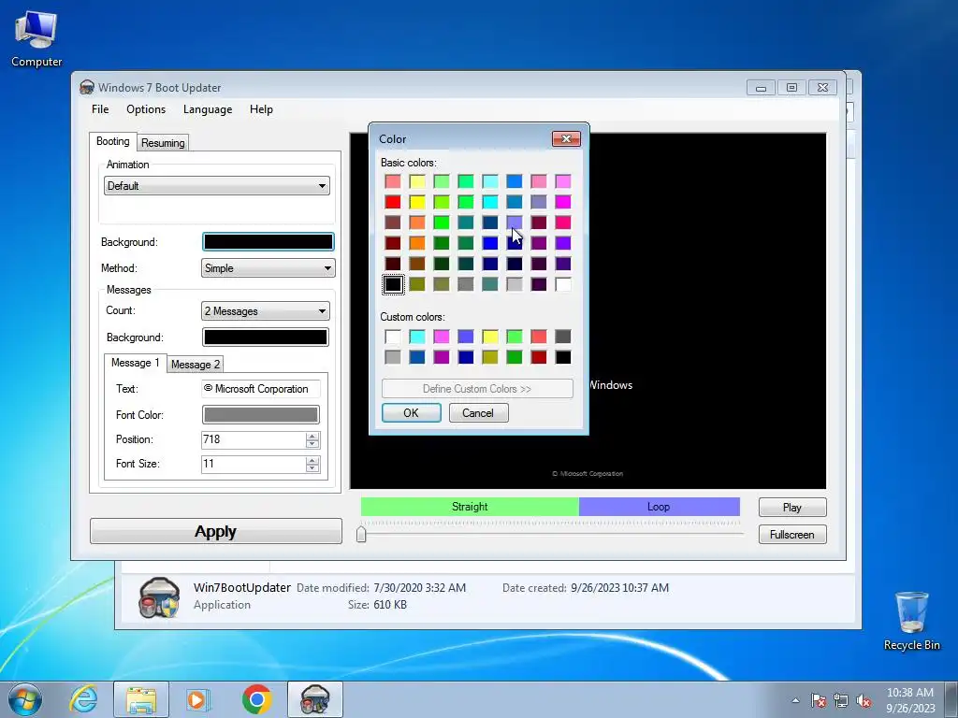Switch to the Message 2 tab

195,365
